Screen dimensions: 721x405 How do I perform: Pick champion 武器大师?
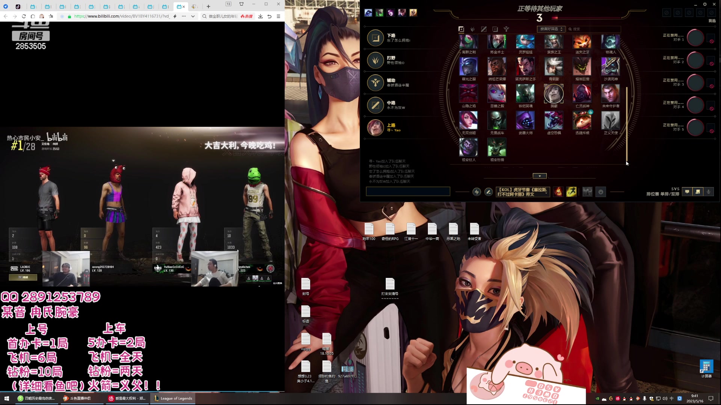coord(525,120)
